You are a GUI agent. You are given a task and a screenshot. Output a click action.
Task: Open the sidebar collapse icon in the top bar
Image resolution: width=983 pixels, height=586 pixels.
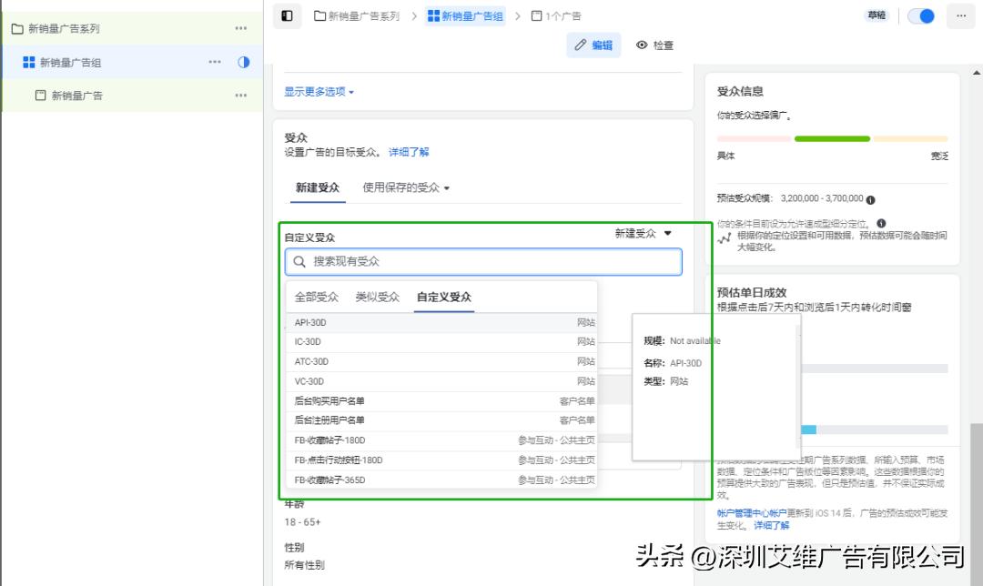click(286, 15)
